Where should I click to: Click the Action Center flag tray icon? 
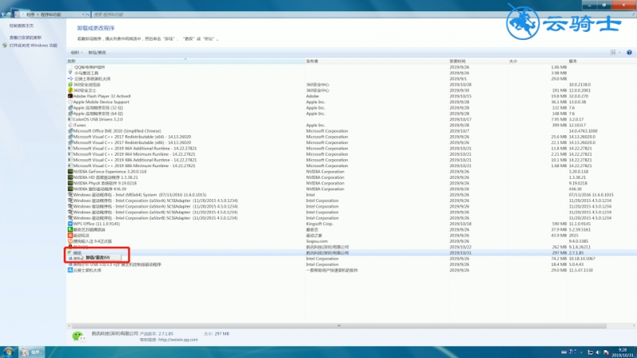[606, 352]
